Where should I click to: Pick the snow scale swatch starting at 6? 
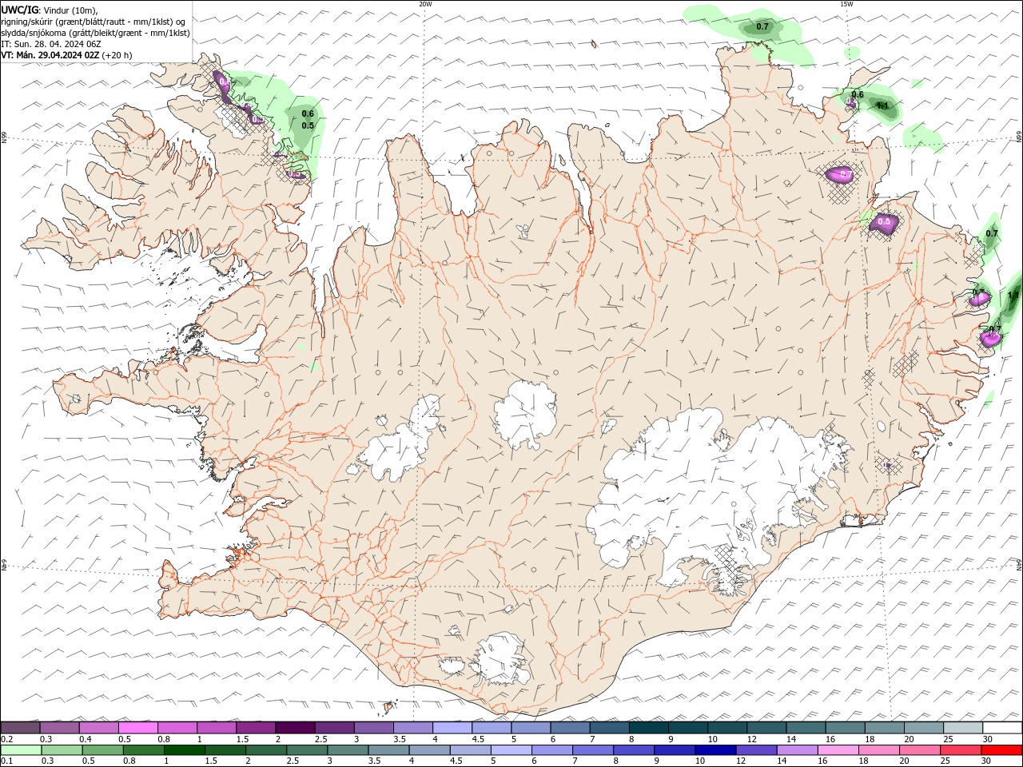point(569,728)
